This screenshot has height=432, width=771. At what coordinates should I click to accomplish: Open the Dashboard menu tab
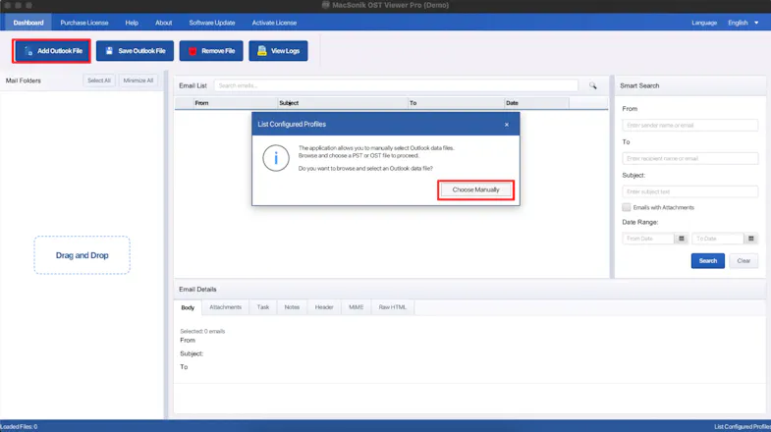(x=28, y=23)
